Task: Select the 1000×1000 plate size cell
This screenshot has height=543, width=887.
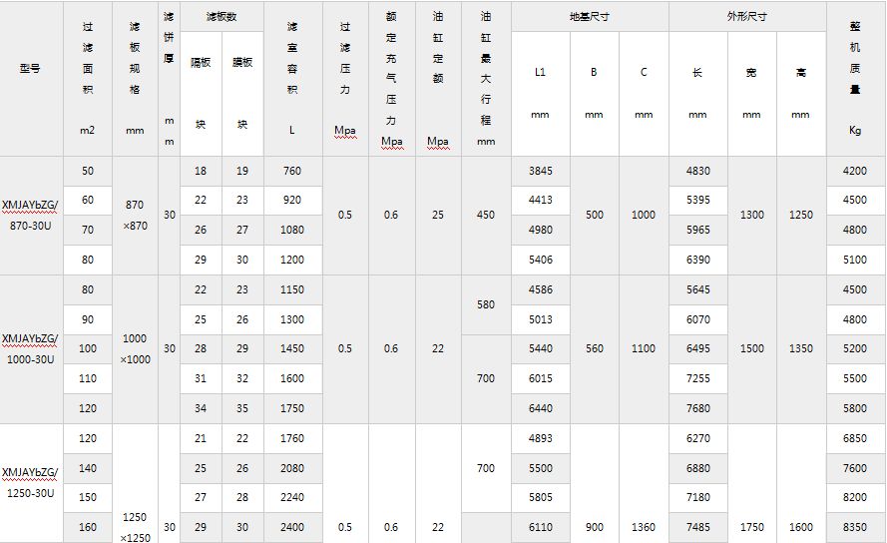Action: coord(136,348)
